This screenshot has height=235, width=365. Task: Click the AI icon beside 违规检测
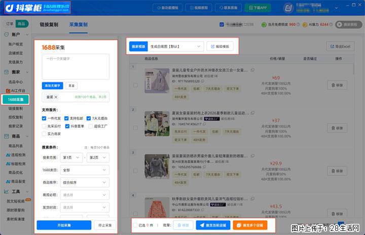coord(8,155)
